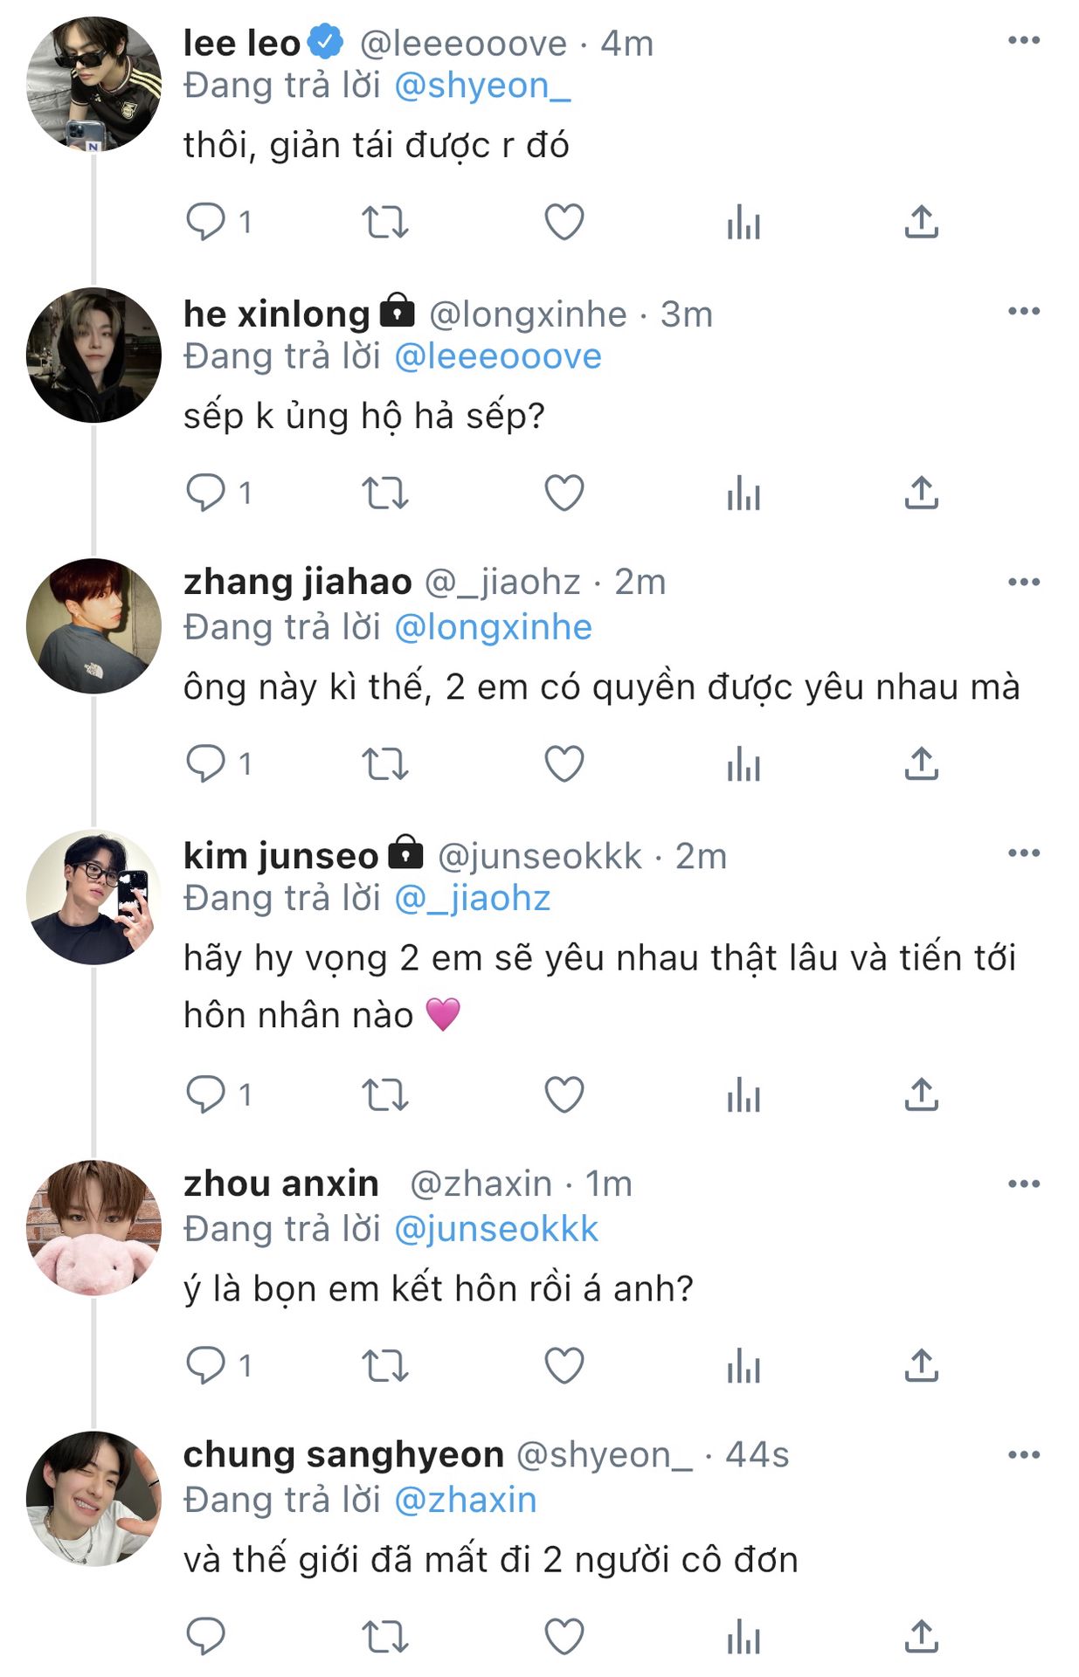Viewport: 1079px width, 1677px height.
Task: Open the @shyeon_ mention in lee leo's reply
Action: pos(482,86)
